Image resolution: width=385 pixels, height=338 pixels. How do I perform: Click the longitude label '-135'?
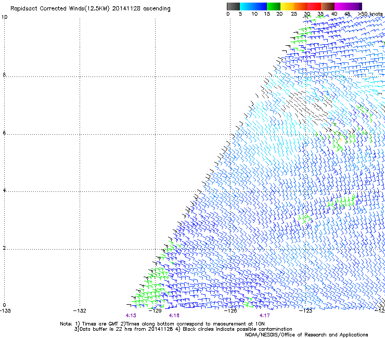5,311
